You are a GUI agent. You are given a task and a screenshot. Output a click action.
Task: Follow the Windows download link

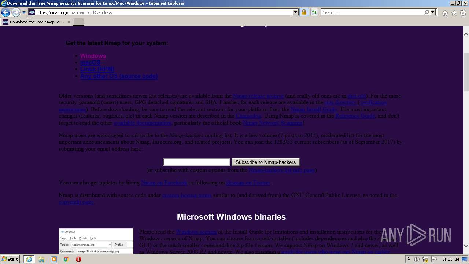(x=93, y=56)
